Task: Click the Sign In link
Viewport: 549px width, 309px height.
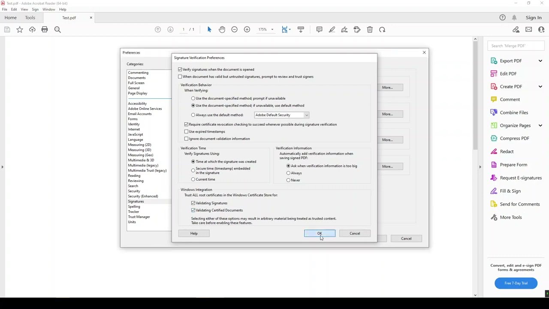Action: [x=534, y=18]
